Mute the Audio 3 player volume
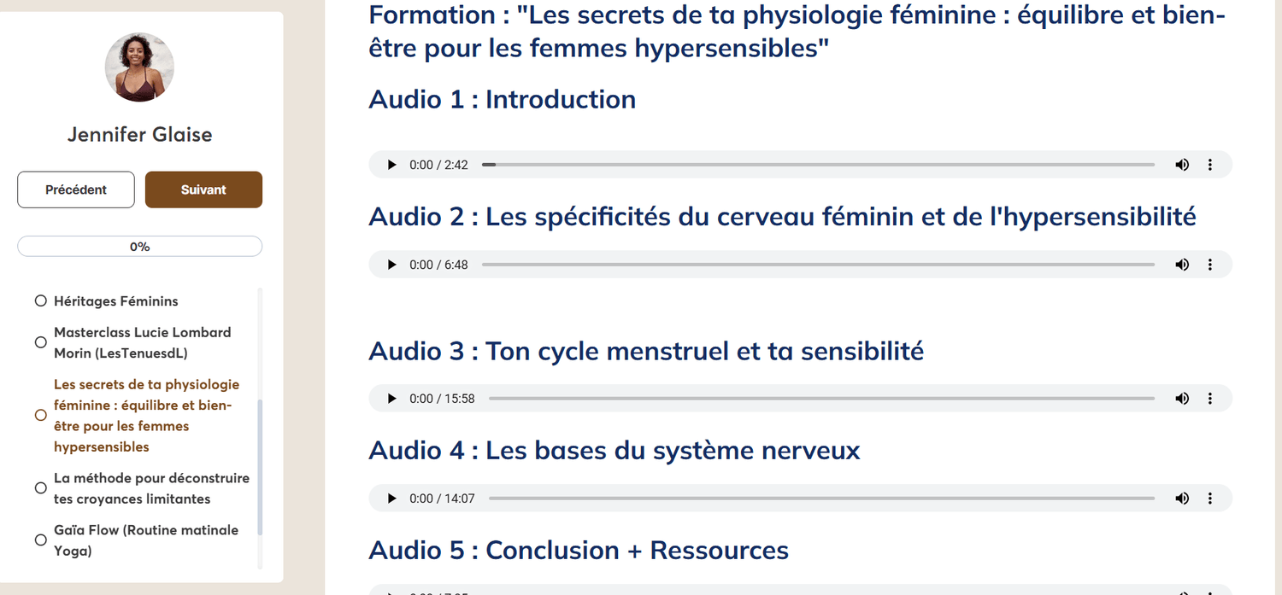1282x595 pixels. [x=1182, y=399]
